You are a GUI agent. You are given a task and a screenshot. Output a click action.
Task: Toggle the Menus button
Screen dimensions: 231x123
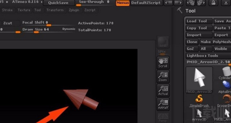pos(123,3)
